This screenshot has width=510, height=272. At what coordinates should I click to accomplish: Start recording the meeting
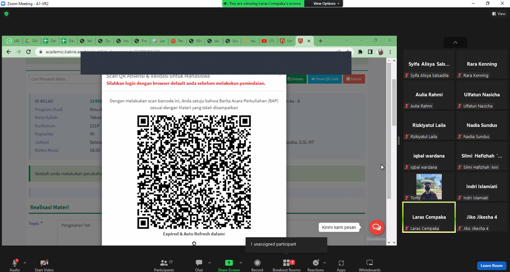click(257, 265)
